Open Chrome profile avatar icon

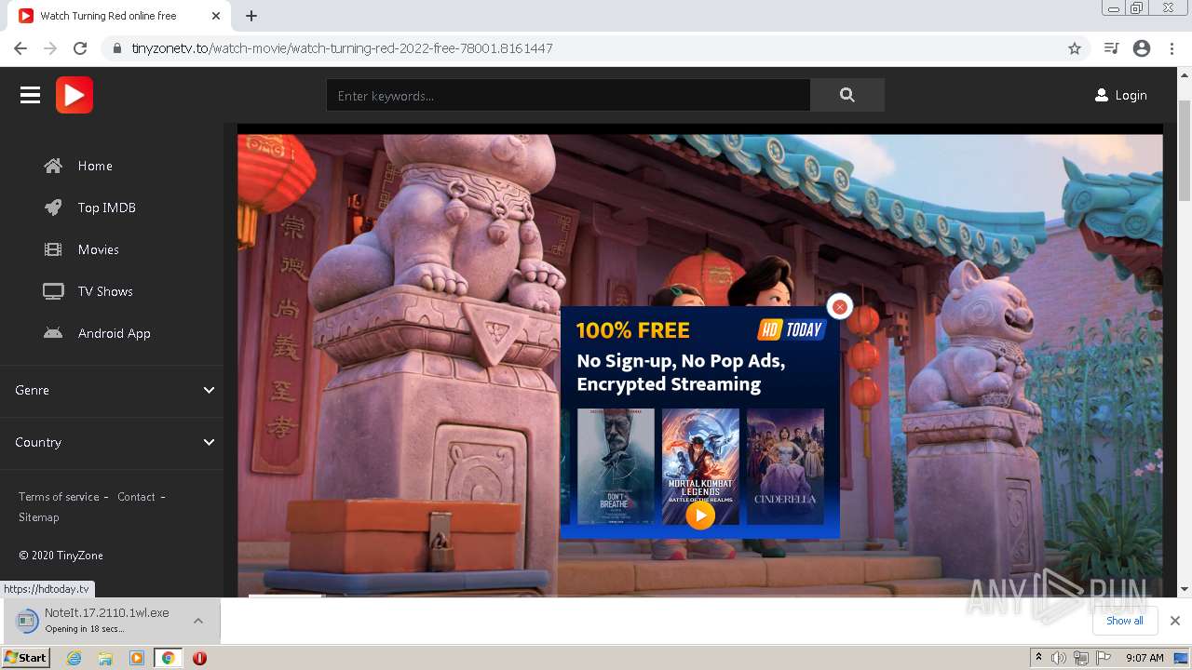[x=1142, y=48]
